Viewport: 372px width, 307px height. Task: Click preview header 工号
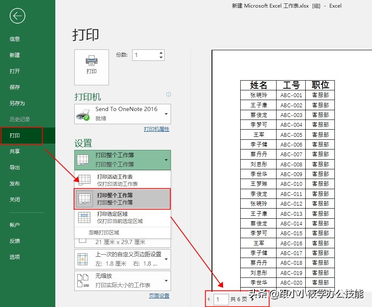click(291, 85)
